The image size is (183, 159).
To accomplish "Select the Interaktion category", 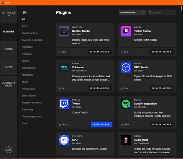I will coord(27,47).
